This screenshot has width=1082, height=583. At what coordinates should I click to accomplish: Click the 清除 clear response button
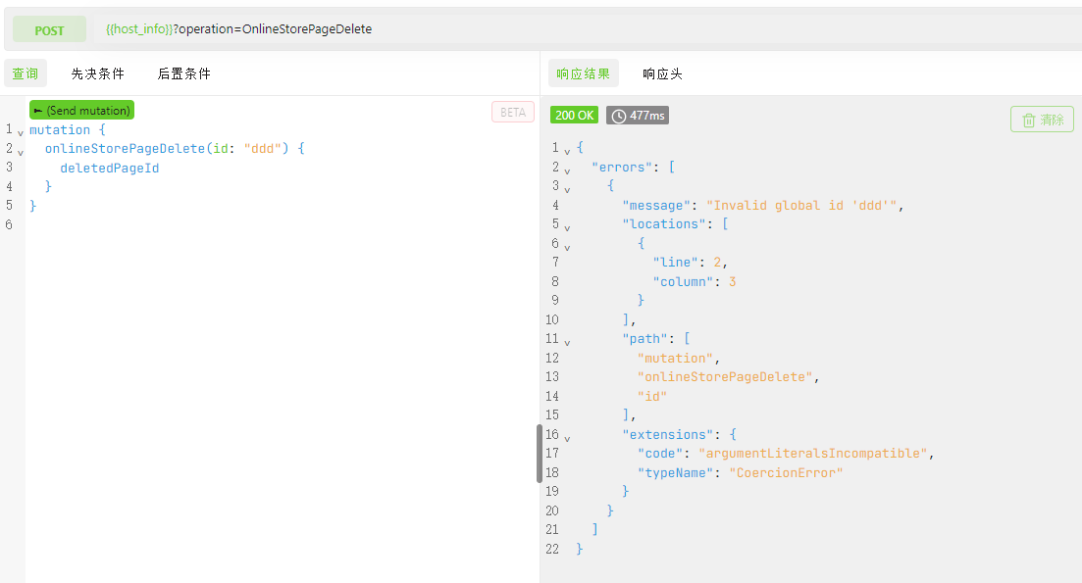(1042, 120)
